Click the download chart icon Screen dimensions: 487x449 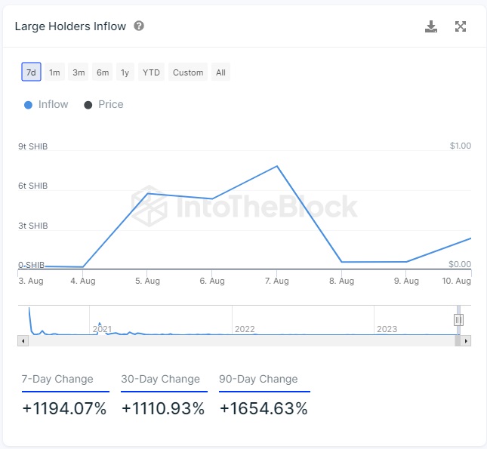click(431, 26)
